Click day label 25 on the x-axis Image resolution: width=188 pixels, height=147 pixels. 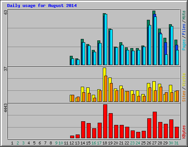143,143
